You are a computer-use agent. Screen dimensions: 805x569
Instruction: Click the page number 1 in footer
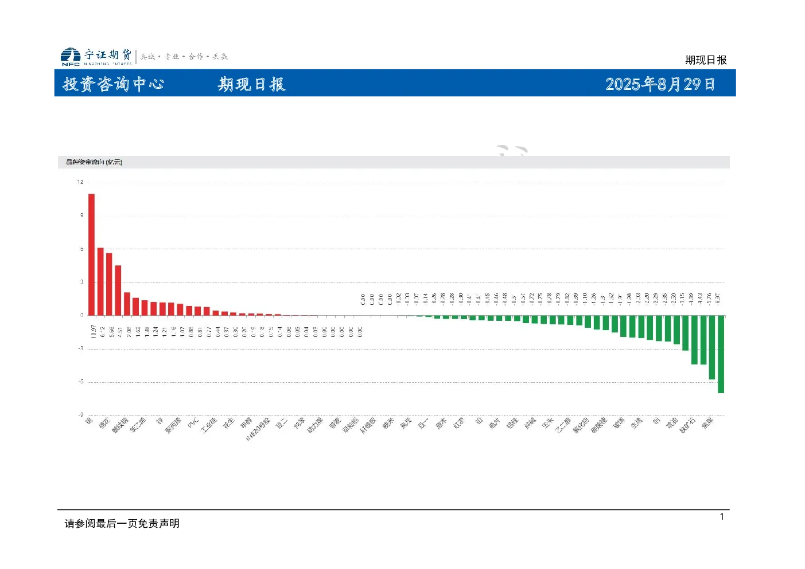click(722, 517)
